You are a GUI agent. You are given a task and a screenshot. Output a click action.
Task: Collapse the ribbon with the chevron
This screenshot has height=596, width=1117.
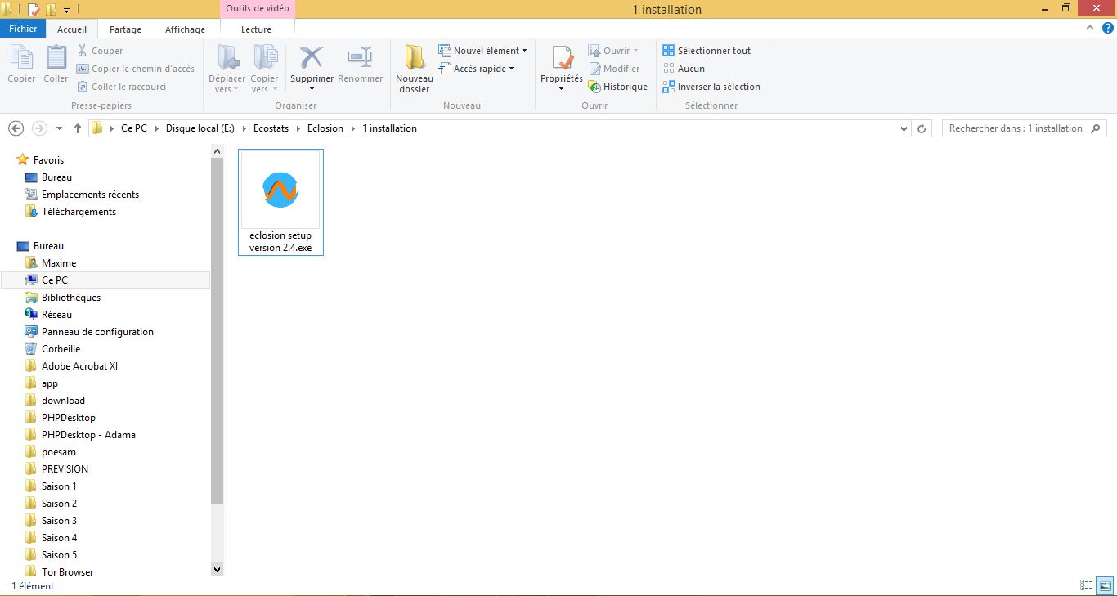pos(1090,28)
